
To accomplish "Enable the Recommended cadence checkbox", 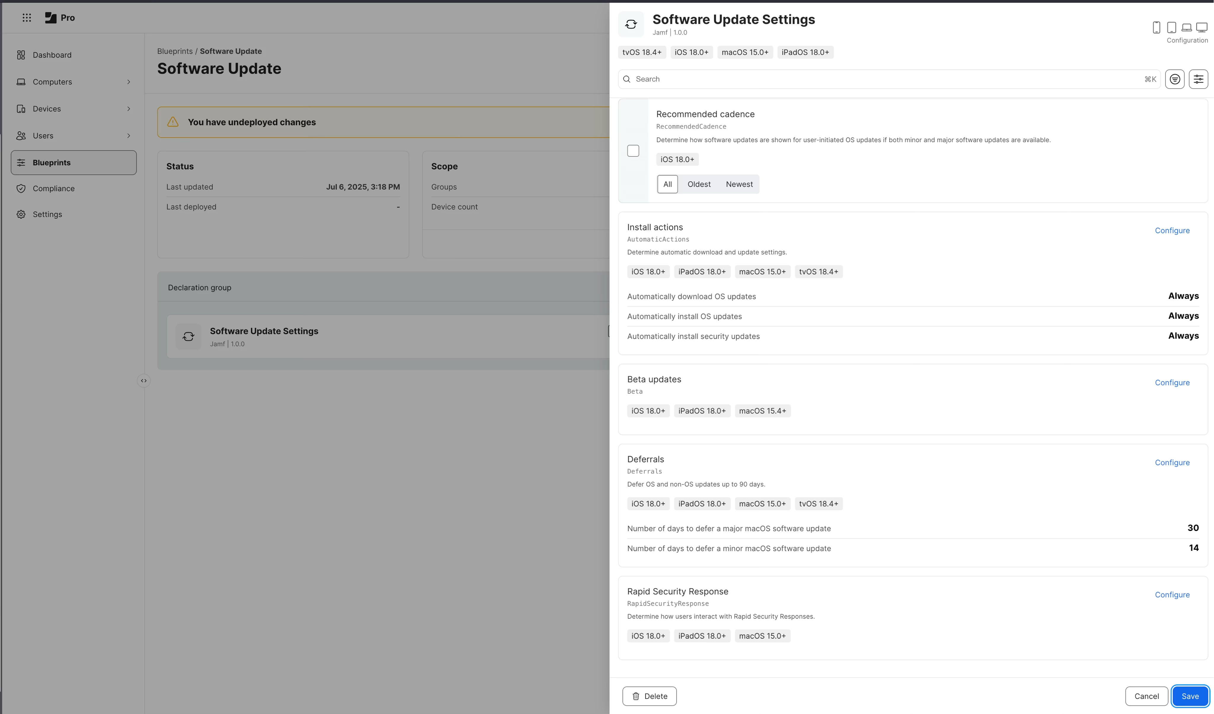I will [x=633, y=151].
